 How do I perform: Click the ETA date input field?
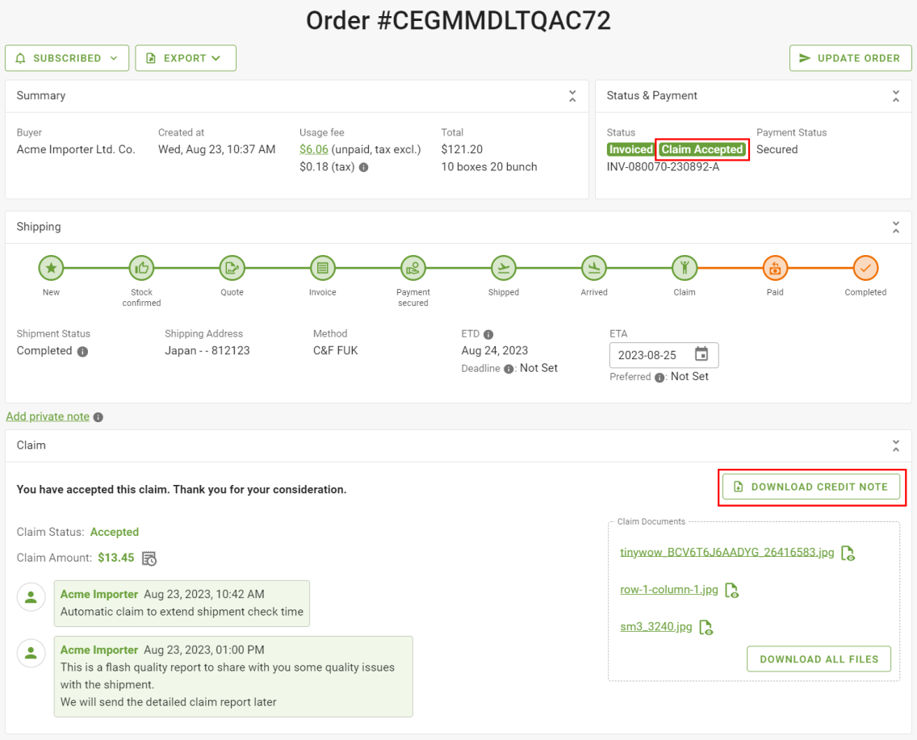[664, 355]
